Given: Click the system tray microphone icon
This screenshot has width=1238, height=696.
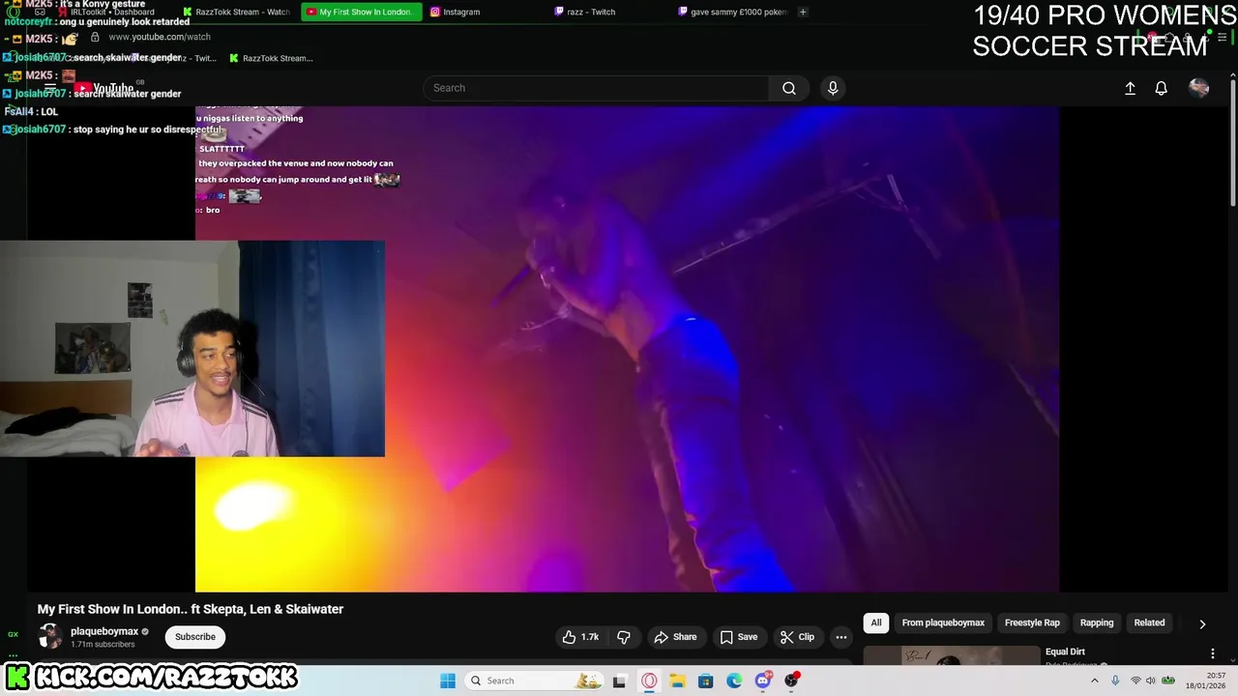Looking at the screenshot, I should (x=1115, y=681).
